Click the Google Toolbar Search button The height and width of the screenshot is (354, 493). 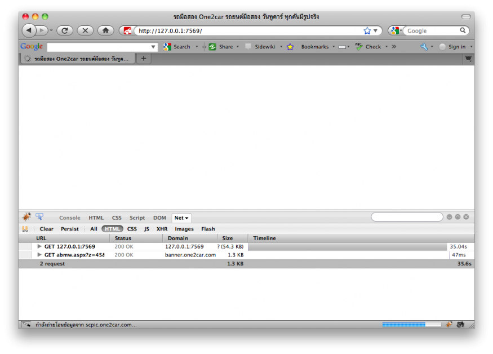177,47
